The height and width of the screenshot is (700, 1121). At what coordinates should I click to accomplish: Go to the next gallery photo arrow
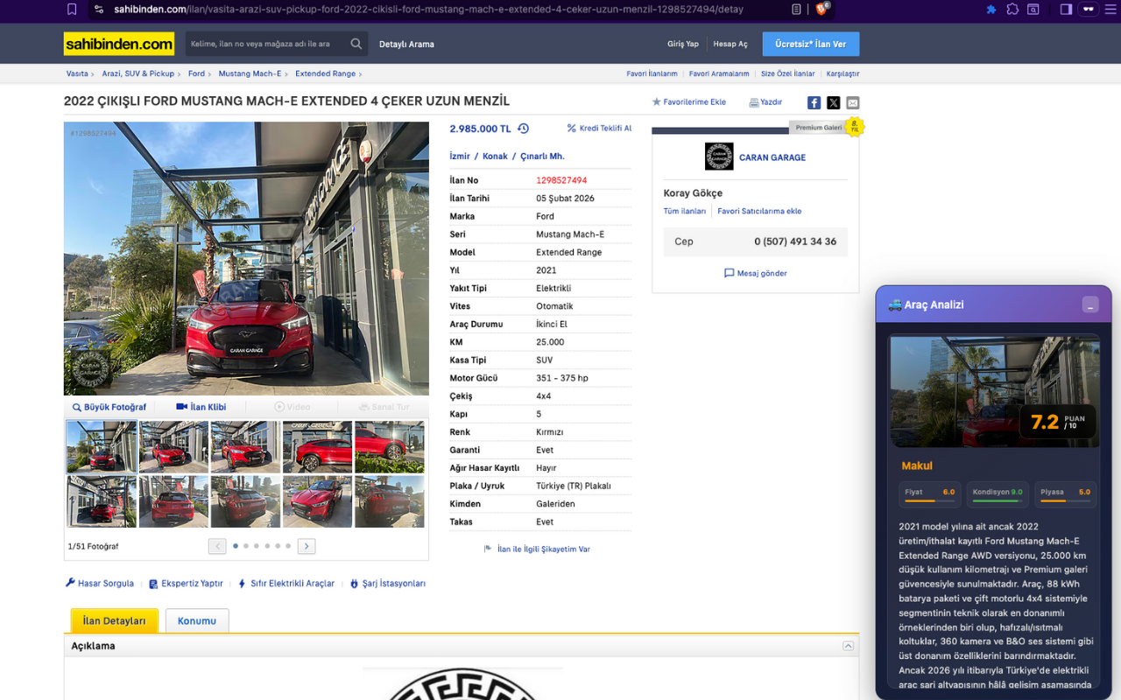(306, 546)
